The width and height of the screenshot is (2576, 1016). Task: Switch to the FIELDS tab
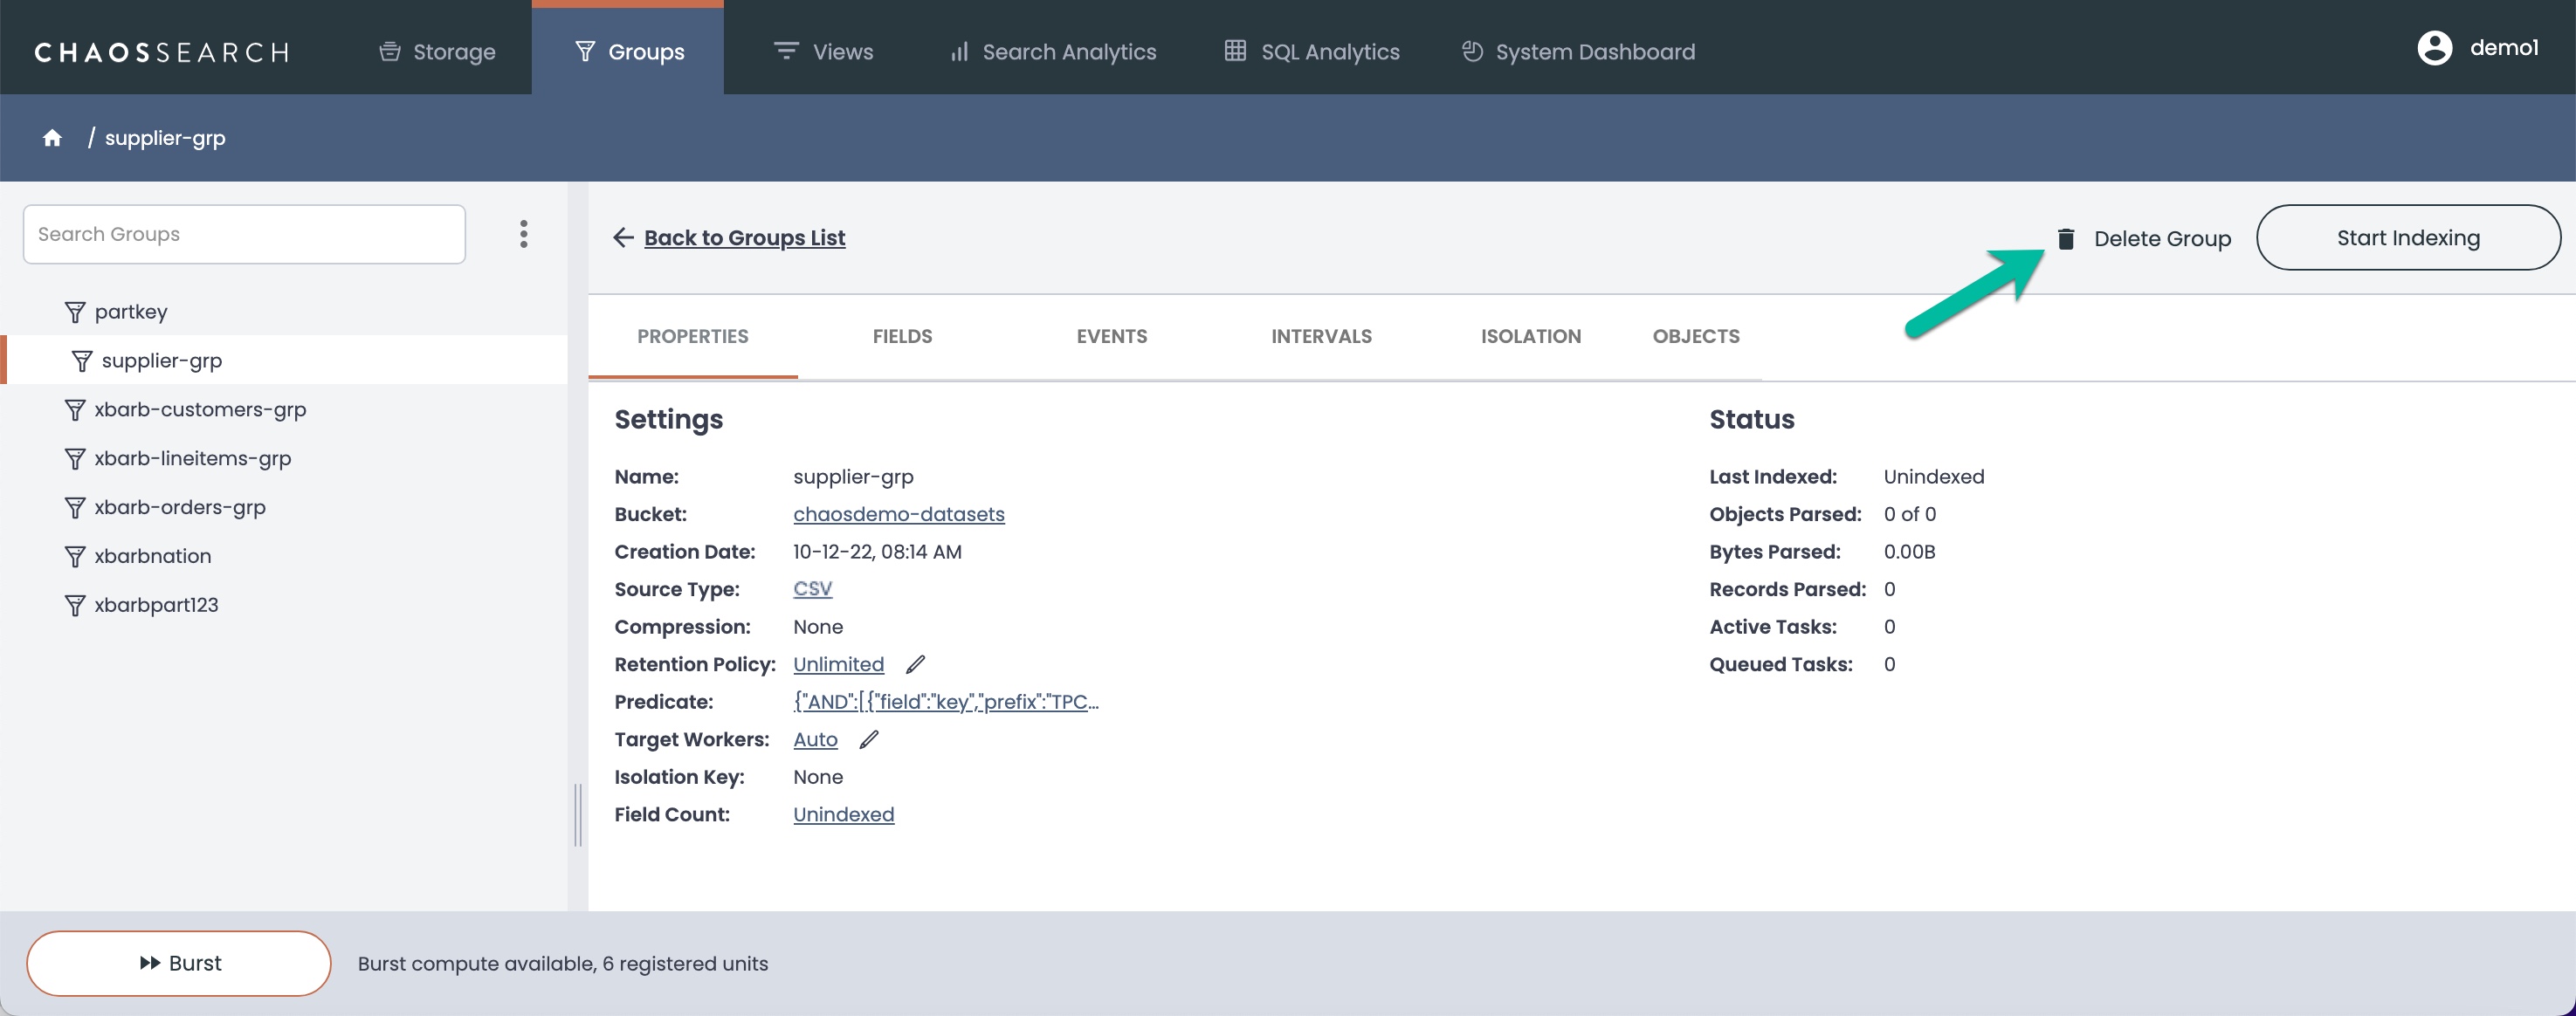(902, 336)
